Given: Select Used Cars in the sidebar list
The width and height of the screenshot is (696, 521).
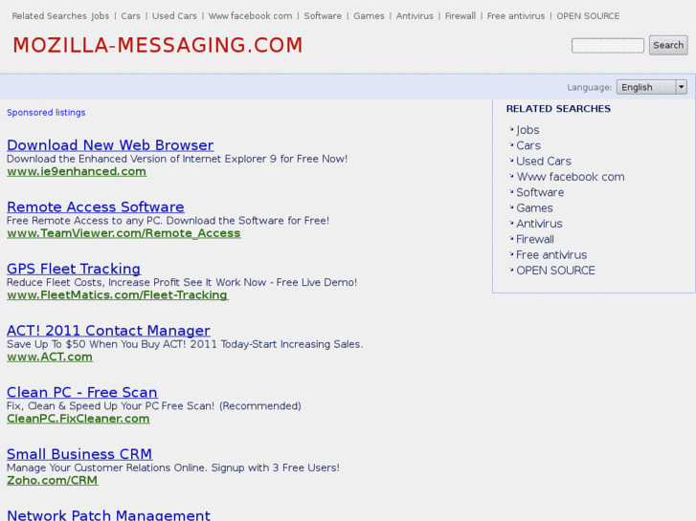Looking at the screenshot, I should pyautogui.click(x=544, y=161).
